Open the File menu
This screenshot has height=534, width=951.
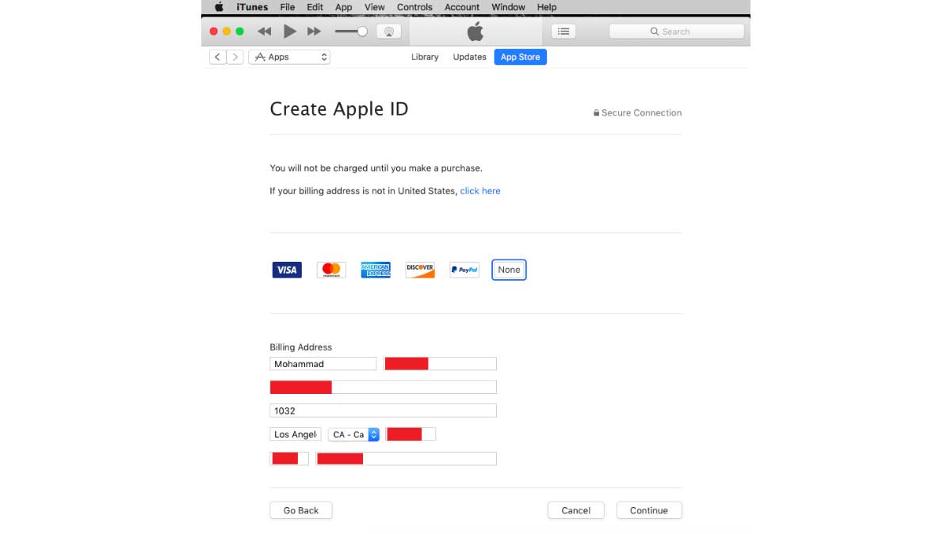click(x=288, y=7)
